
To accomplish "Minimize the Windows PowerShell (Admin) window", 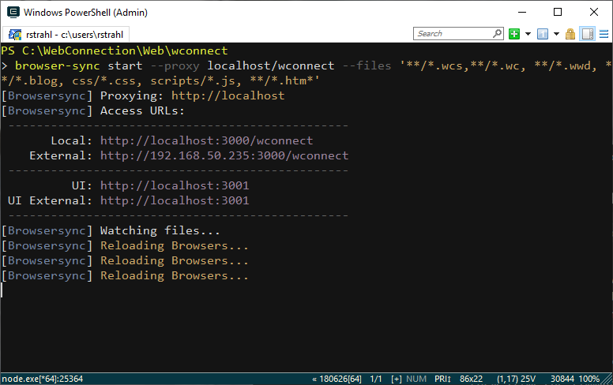I will coord(522,12).
